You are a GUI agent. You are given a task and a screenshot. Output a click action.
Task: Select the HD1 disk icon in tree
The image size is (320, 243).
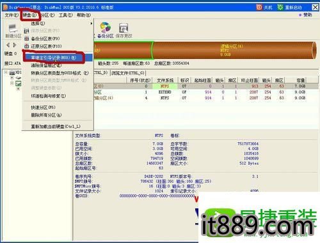(x=12, y=72)
